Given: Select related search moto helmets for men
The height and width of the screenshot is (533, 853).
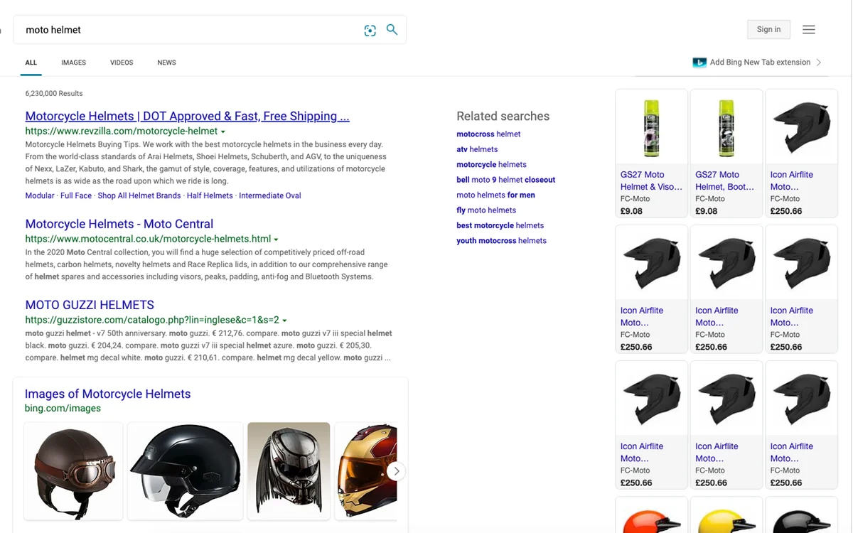Looking at the screenshot, I should [x=495, y=195].
